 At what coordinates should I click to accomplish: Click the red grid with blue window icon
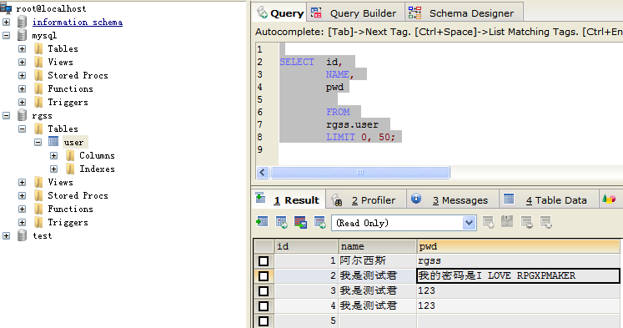[300, 222]
